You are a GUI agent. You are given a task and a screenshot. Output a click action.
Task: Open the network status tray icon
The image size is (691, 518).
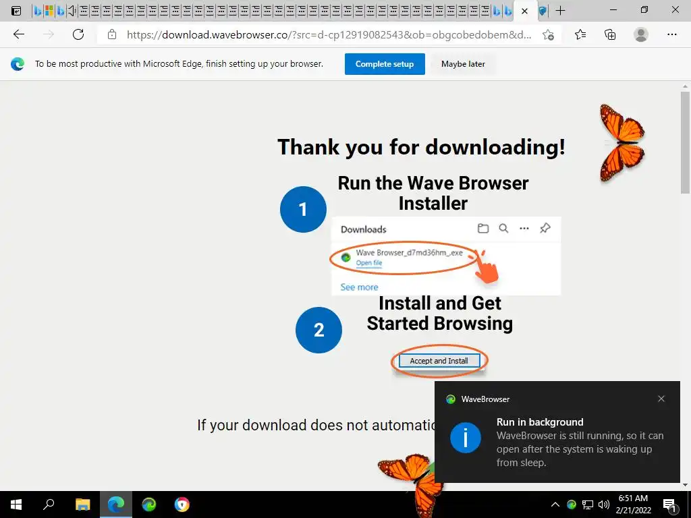click(588, 505)
